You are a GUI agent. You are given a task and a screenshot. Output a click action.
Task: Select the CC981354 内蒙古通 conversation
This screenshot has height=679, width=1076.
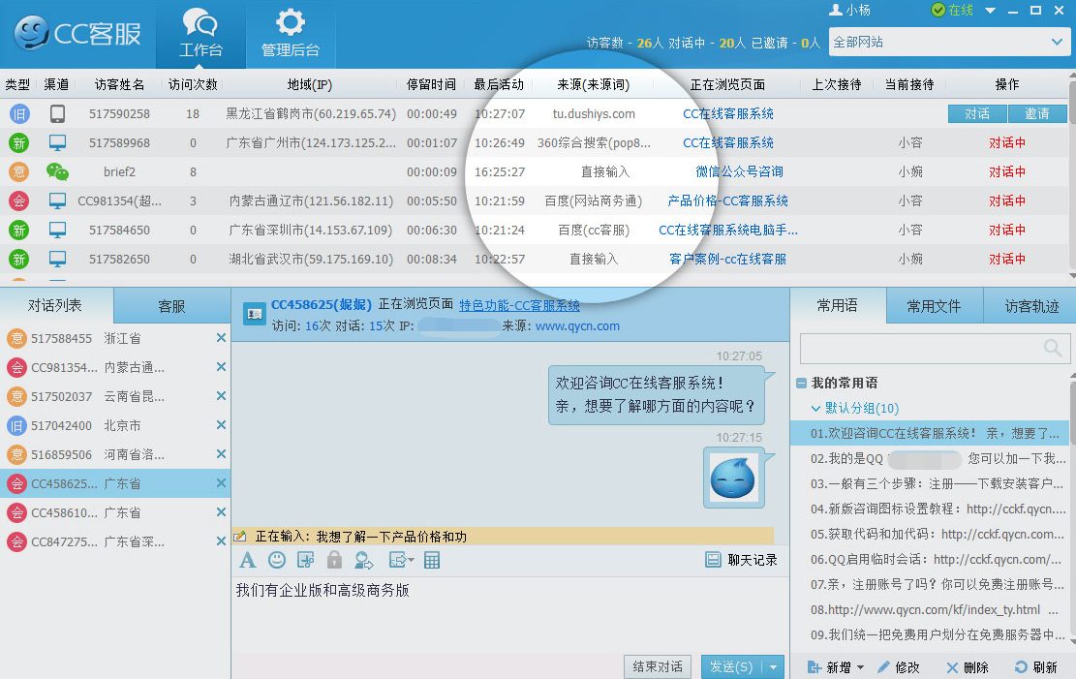tap(115, 367)
